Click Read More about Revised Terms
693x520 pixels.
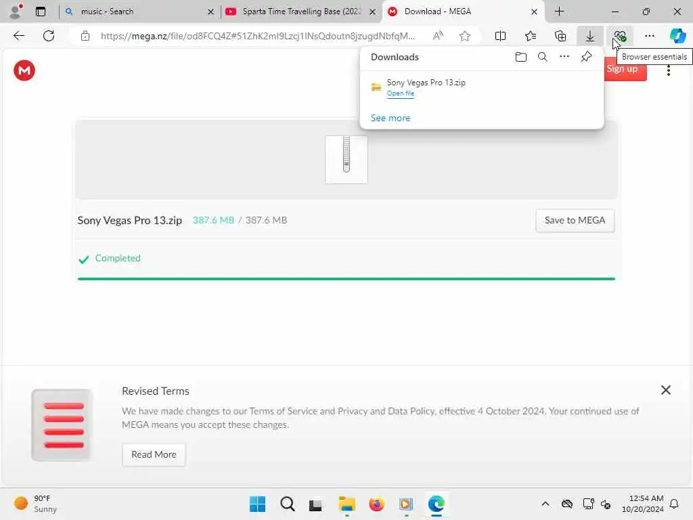154,454
